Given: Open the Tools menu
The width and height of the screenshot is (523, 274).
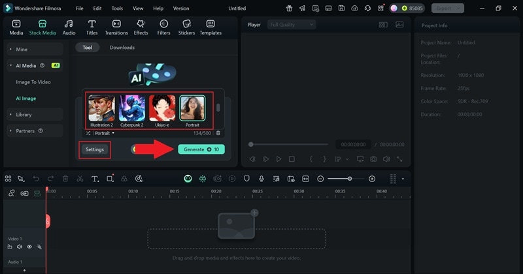Looking at the screenshot, I should (117, 8).
